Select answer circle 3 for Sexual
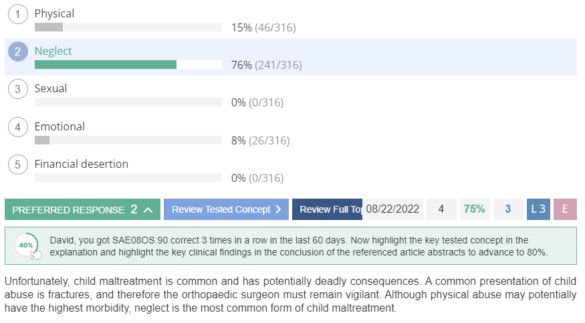The image size is (585, 323). [x=18, y=89]
